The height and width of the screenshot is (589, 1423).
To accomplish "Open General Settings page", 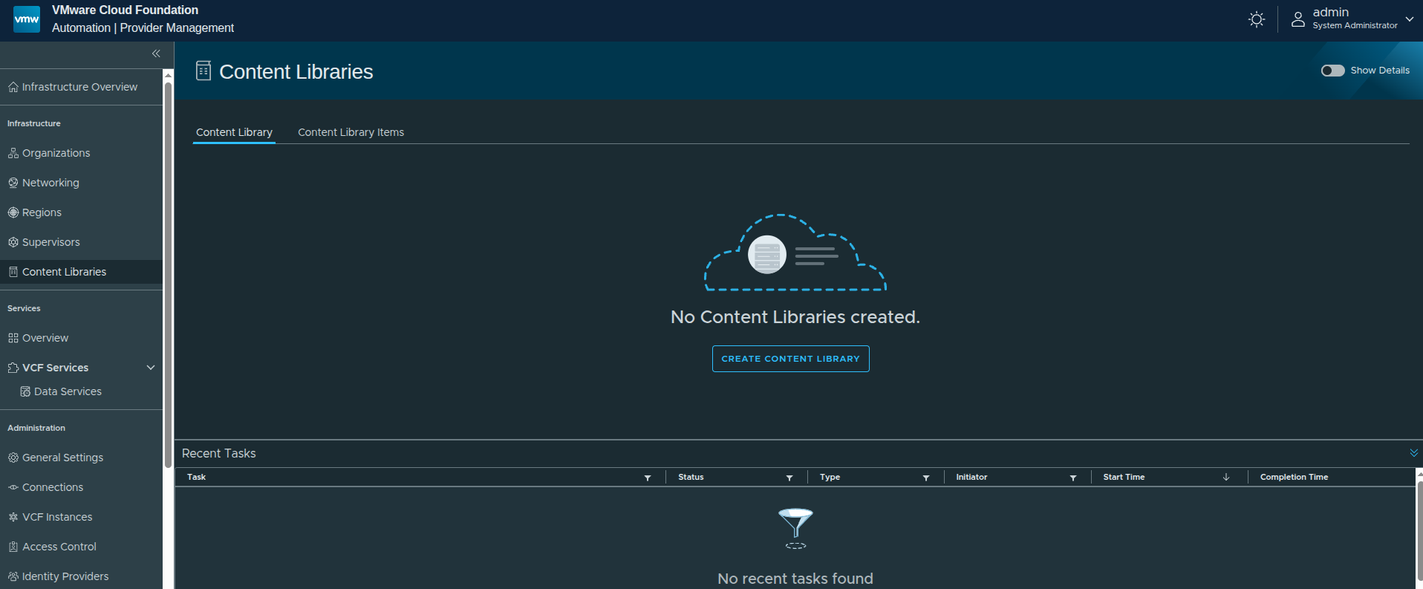I will click(x=62, y=458).
